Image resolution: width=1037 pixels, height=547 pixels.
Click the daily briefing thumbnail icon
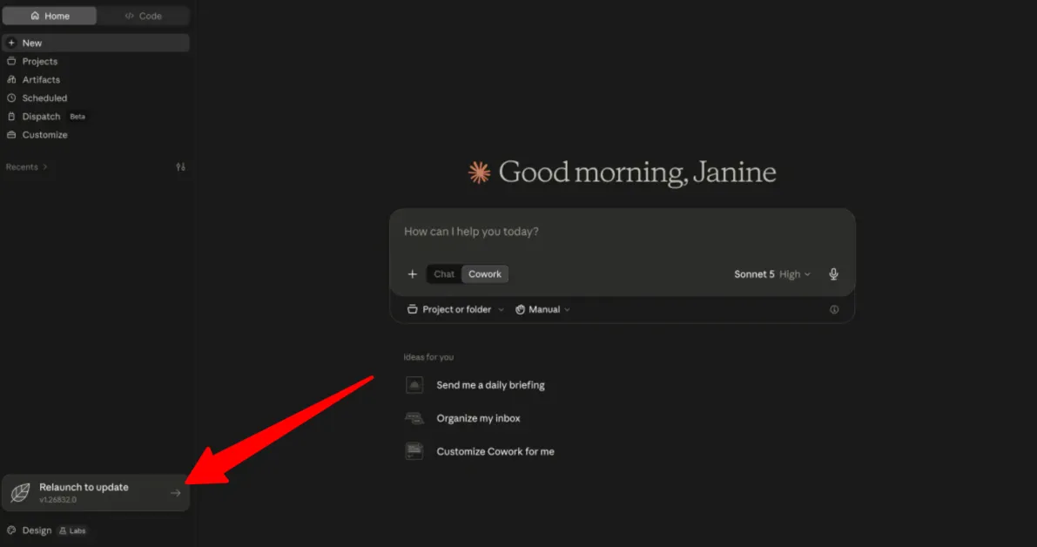pos(414,386)
